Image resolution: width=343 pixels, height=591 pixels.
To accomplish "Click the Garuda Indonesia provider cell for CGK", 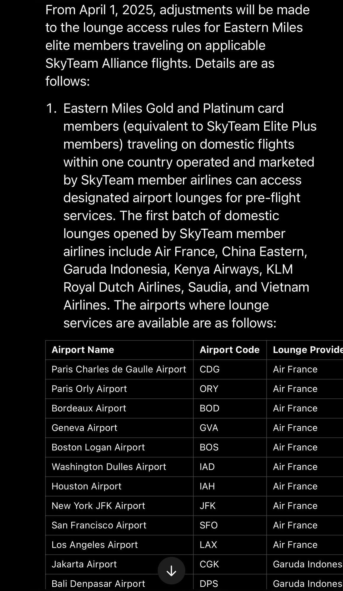I will coord(307,564).
